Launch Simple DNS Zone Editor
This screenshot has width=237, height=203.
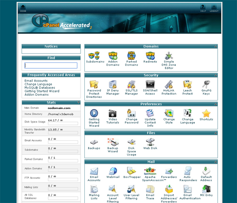pyautogui.click(x=169, y=55)
